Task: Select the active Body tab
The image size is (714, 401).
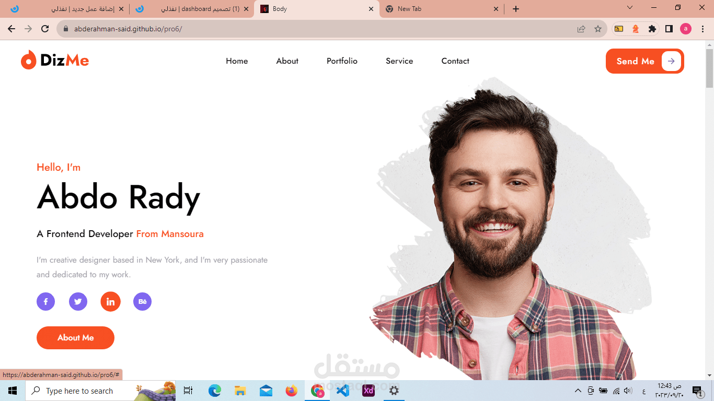Action: point(316,9)
